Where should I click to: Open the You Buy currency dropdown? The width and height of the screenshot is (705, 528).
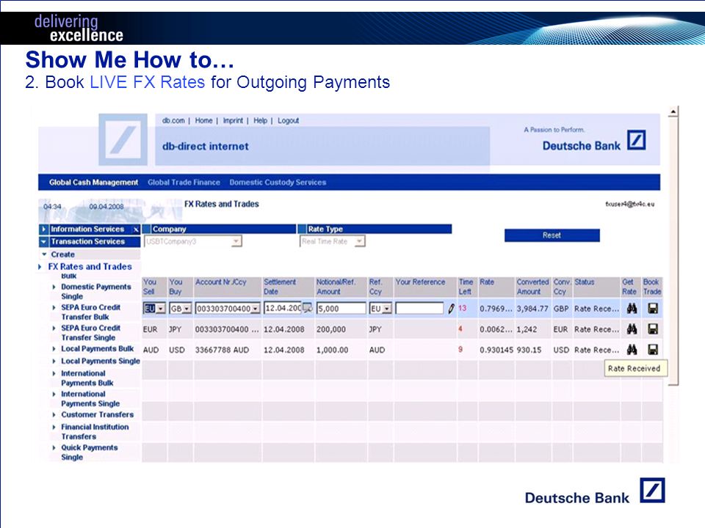187,309
